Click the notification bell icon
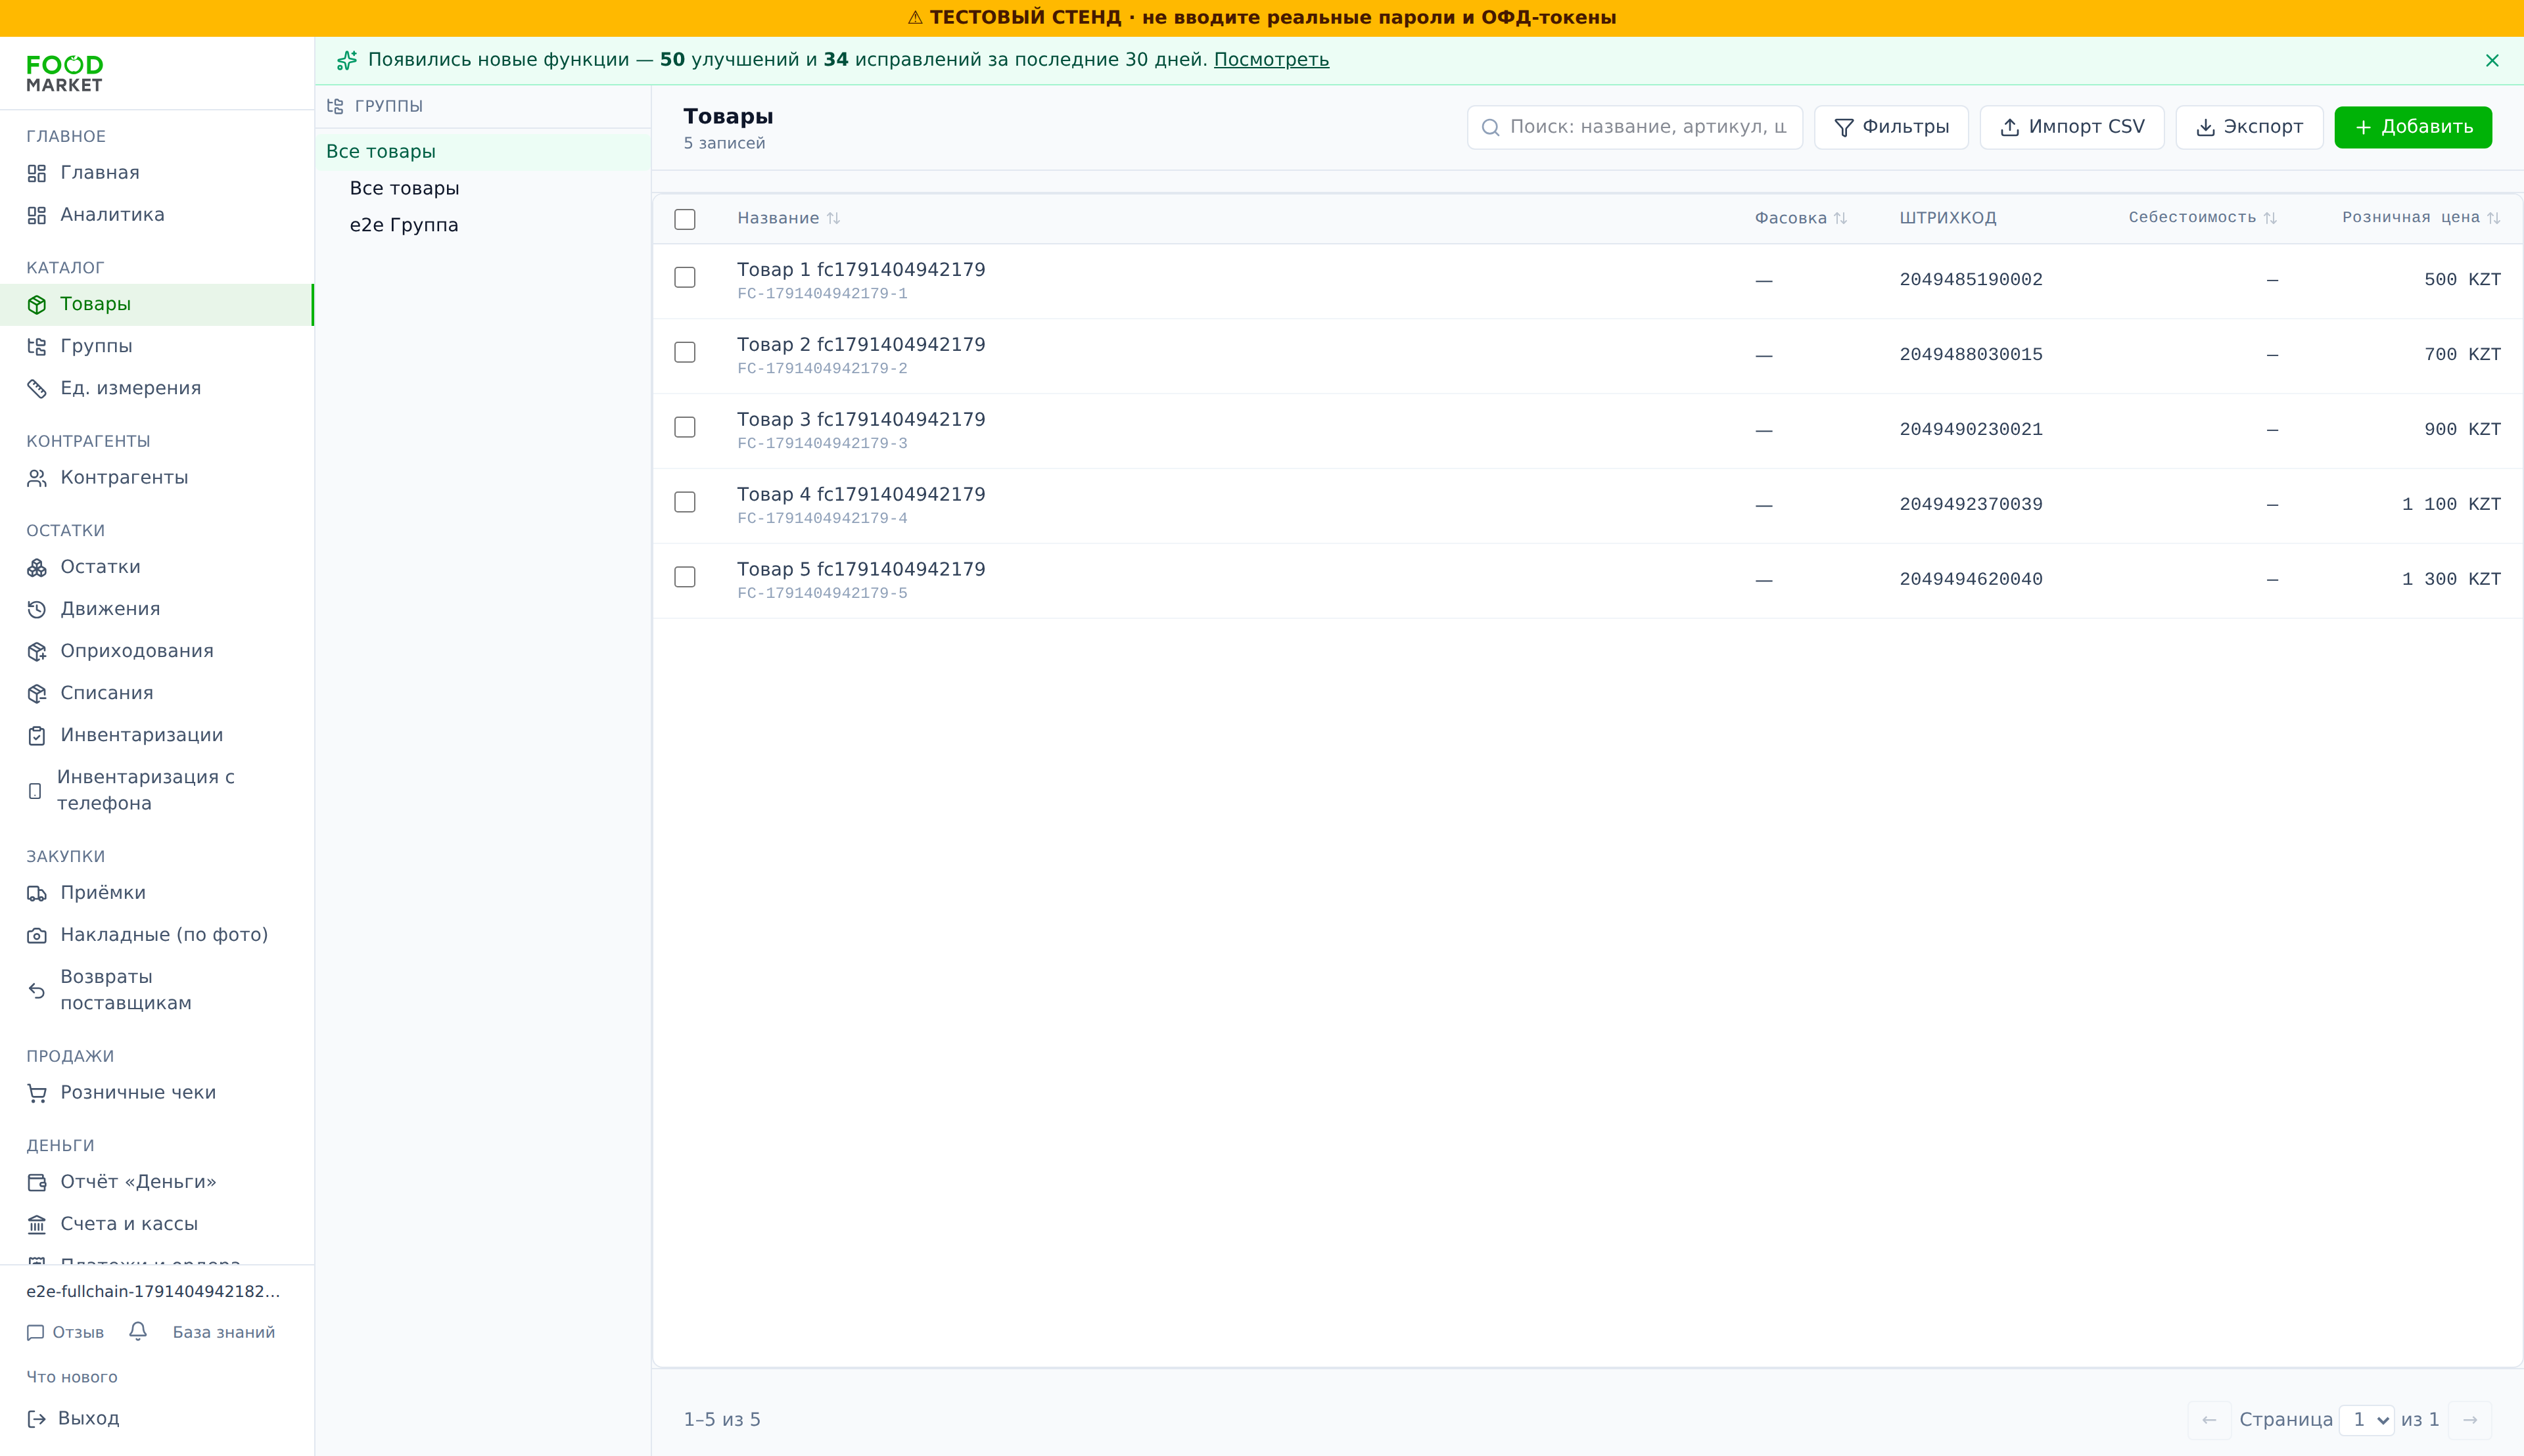This screenshot has width=2524, height=1456. pos(138,1331)
